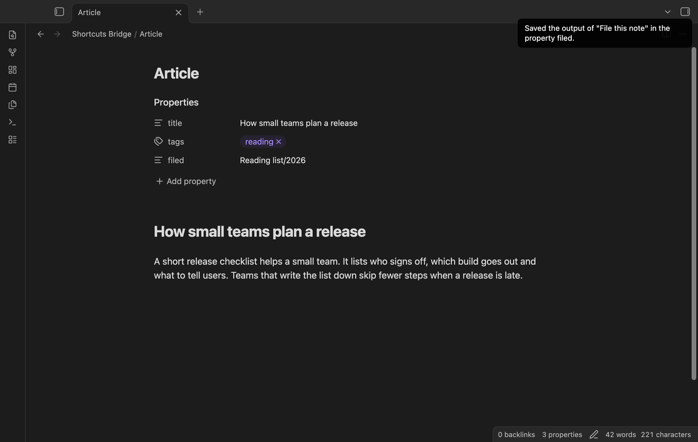Dismiss the 'Saved the output' notification
The width and height of the screenshot is (698, 442).
(x=604, y=33)
